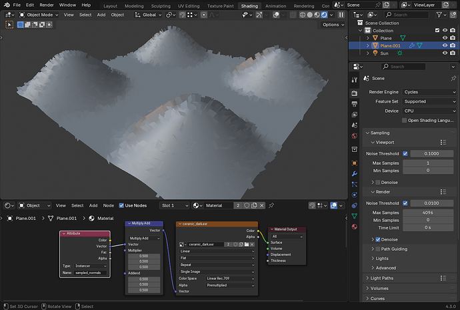
Task: Open the Object Constraints properties icon
Action: pyautogui.click(x=355, y=205)
